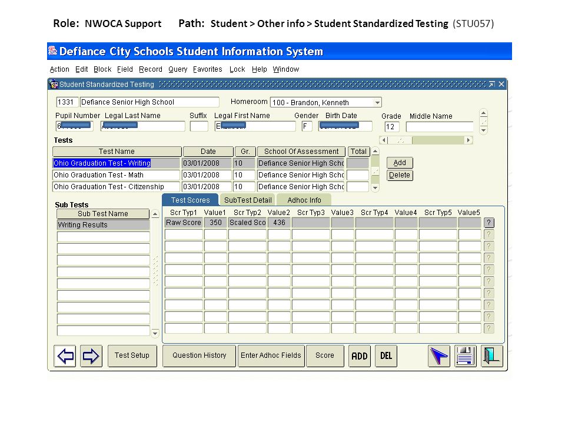Click the Test Setup button
Screen dimensions: 565x423
[132, 355]
